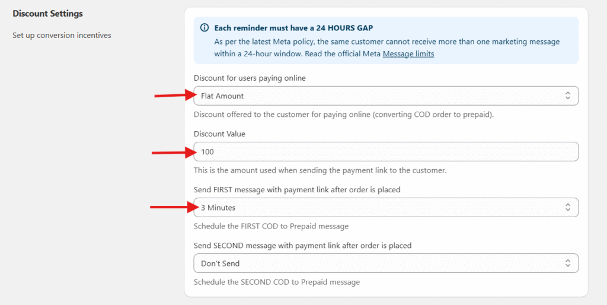Screen dimensions: 607x305
Task: Click the 'Discount Value' field label
Action: [x=219, y=134]
